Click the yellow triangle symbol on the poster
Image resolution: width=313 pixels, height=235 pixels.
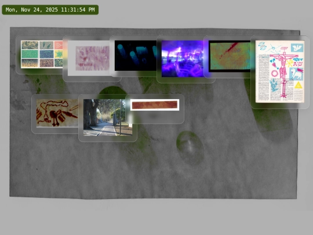click(299, 85)
